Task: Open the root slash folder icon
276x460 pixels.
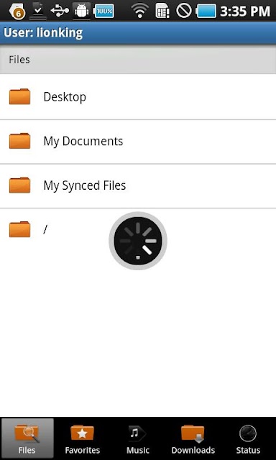Action: coord(19,229)
